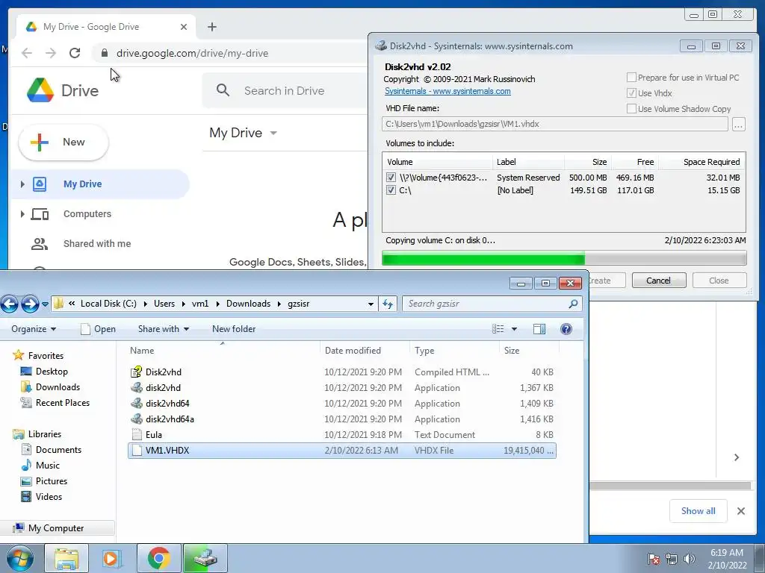The image size is (765, 573).
Task: Select the Disk2vhd help file icon
Action: 137,372
